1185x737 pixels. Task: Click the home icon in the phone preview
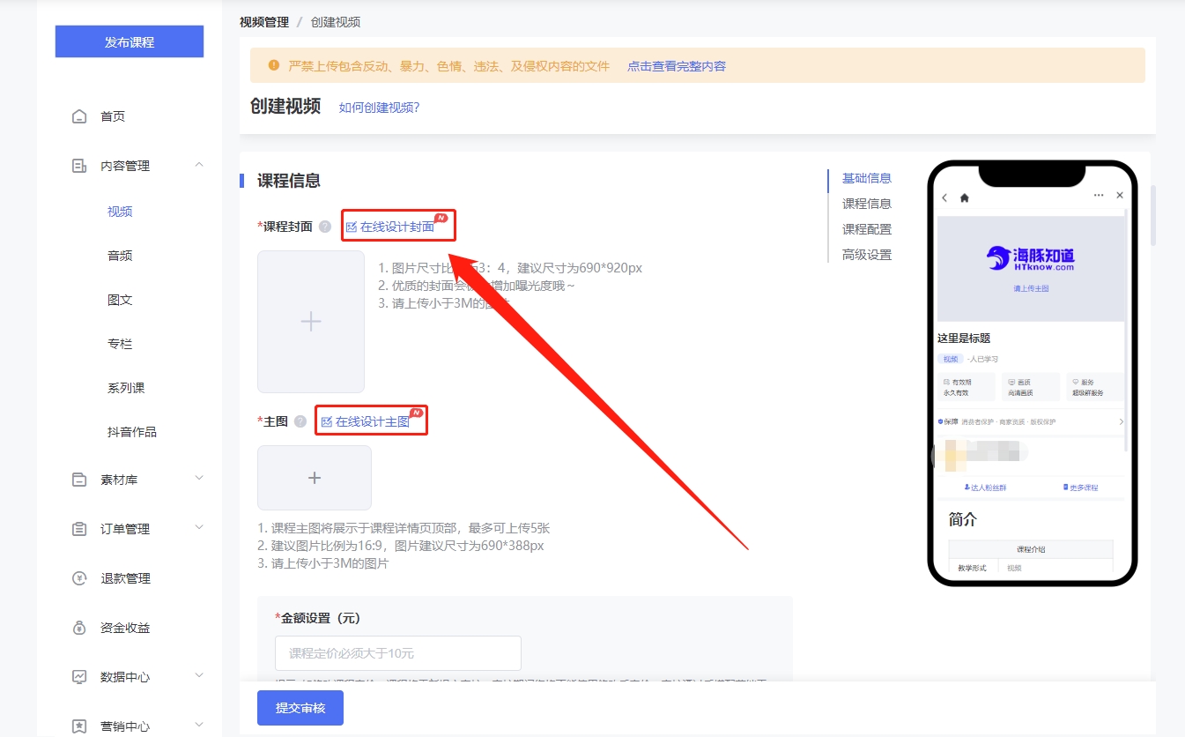(964, 197)
